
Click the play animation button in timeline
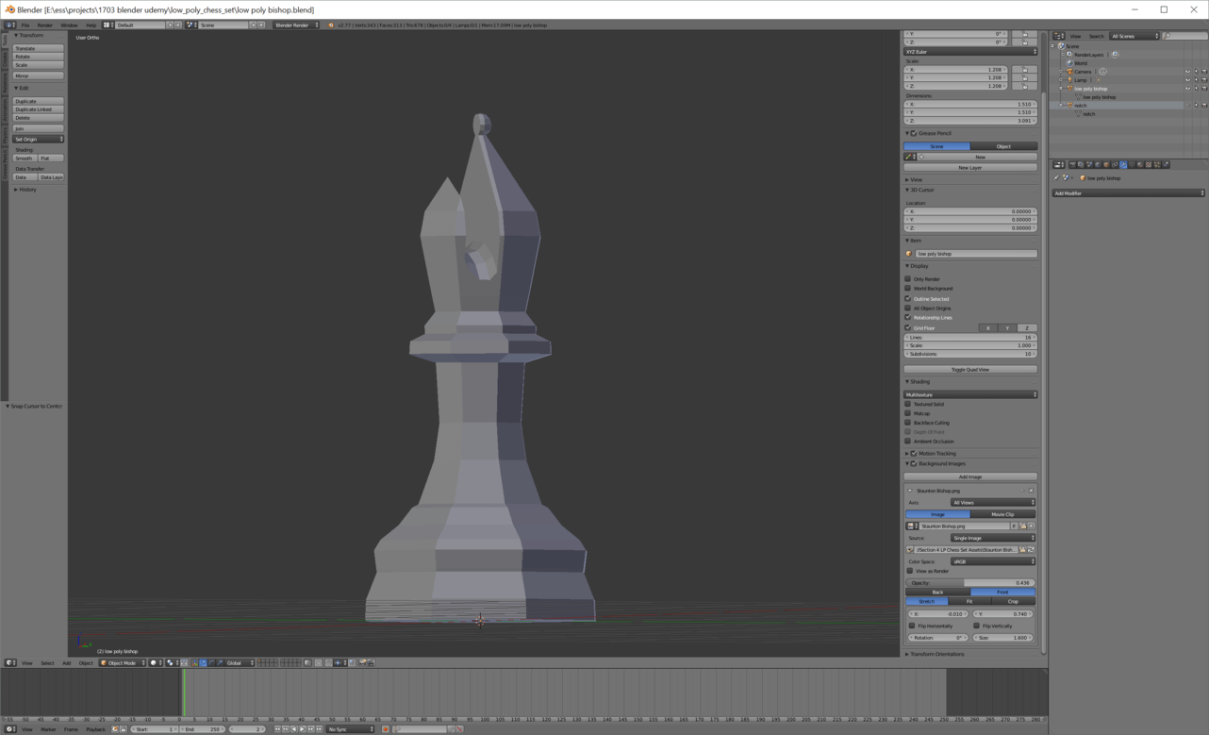click(302, 729)
